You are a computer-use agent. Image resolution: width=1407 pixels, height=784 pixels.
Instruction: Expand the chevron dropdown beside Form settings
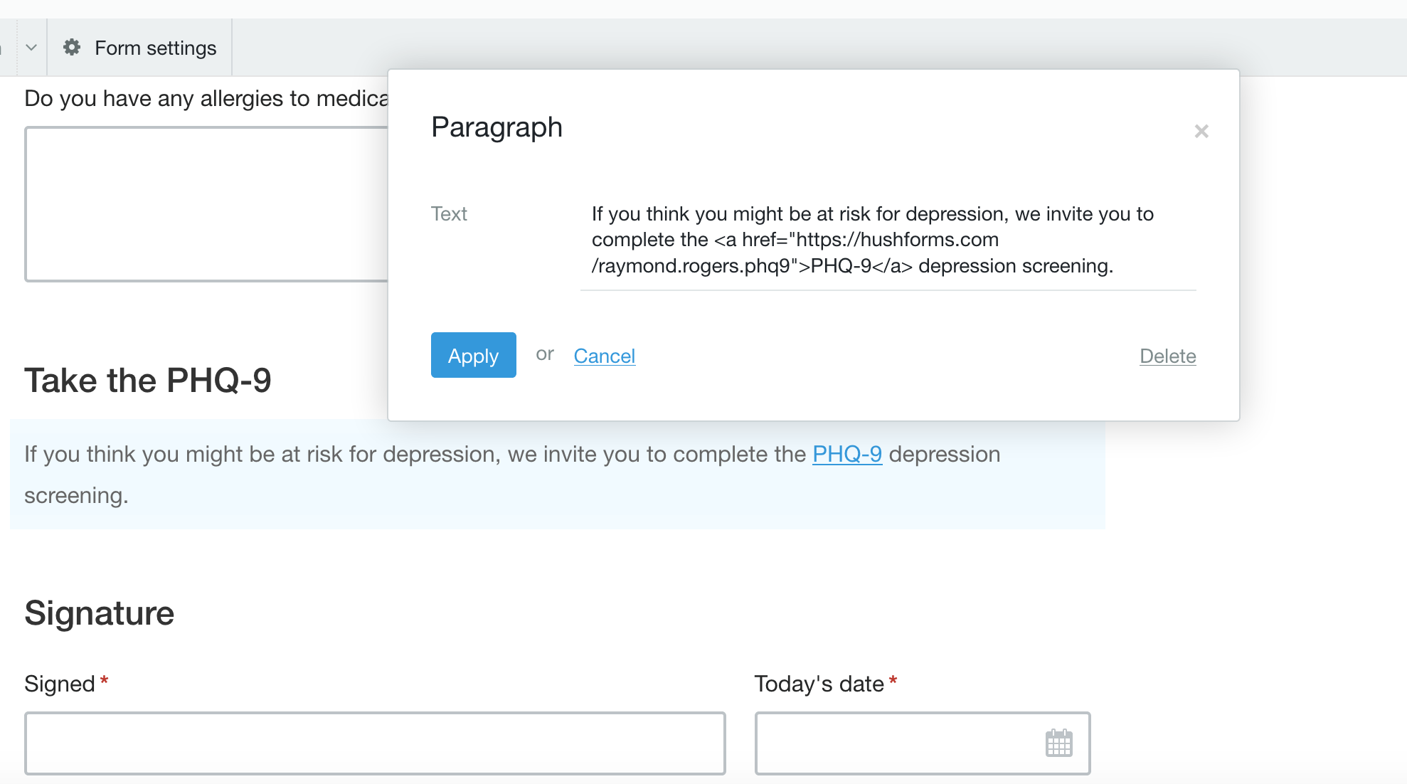point(31,48)
